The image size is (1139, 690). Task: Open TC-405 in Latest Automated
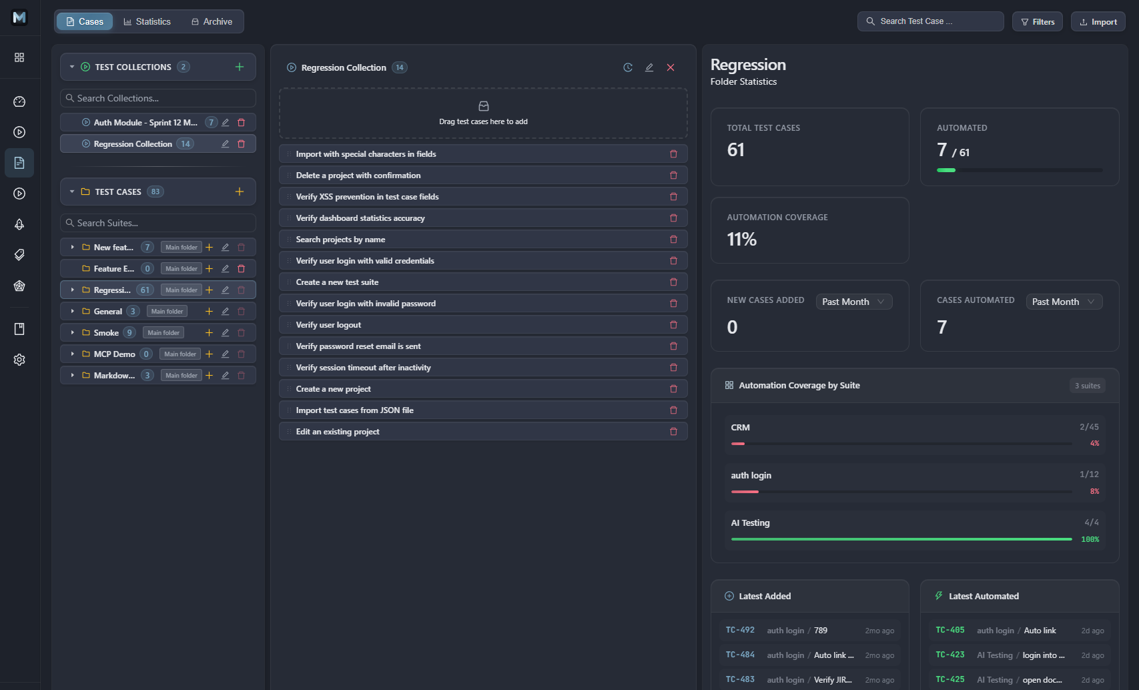point(1020,631)
